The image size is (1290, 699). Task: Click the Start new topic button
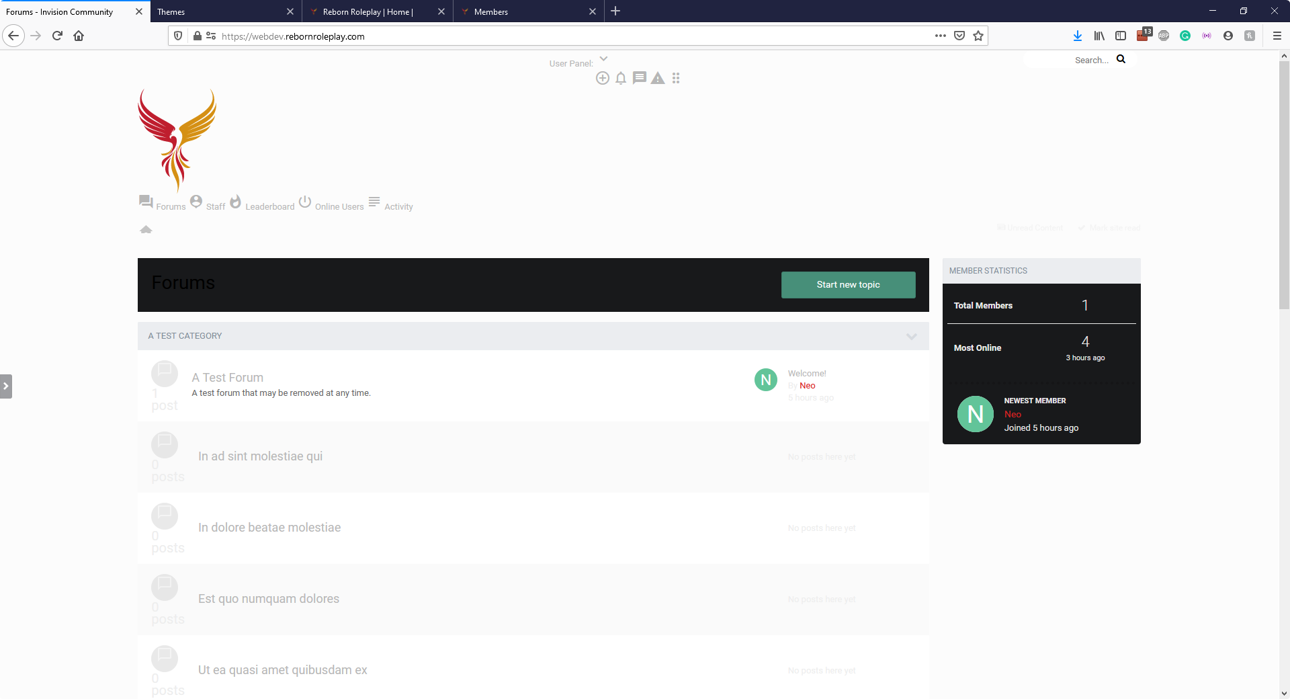click(x=848, y=284)
